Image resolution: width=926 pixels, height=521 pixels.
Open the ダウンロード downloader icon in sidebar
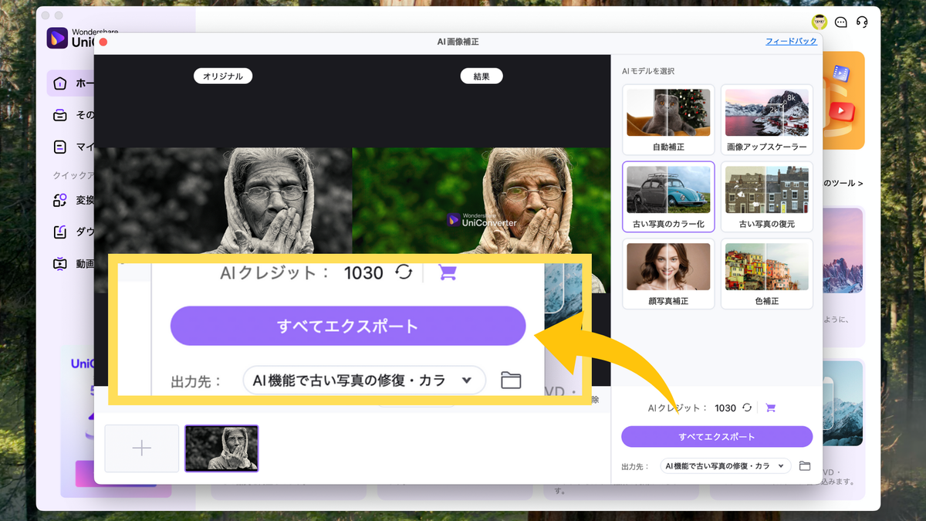point(60,232)
